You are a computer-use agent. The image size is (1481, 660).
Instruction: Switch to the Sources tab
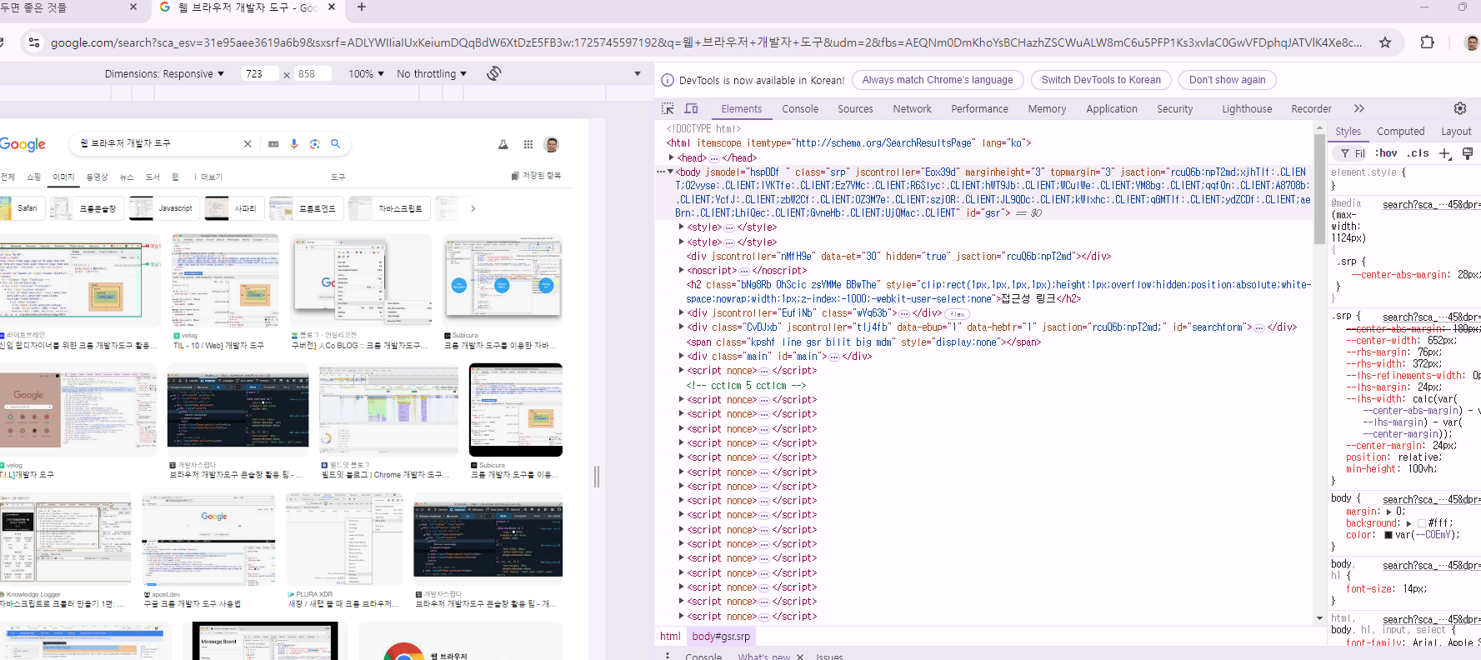coord(855,108)
